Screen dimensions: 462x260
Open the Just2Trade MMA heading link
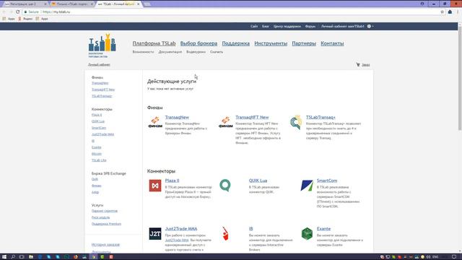click(181, 229)
